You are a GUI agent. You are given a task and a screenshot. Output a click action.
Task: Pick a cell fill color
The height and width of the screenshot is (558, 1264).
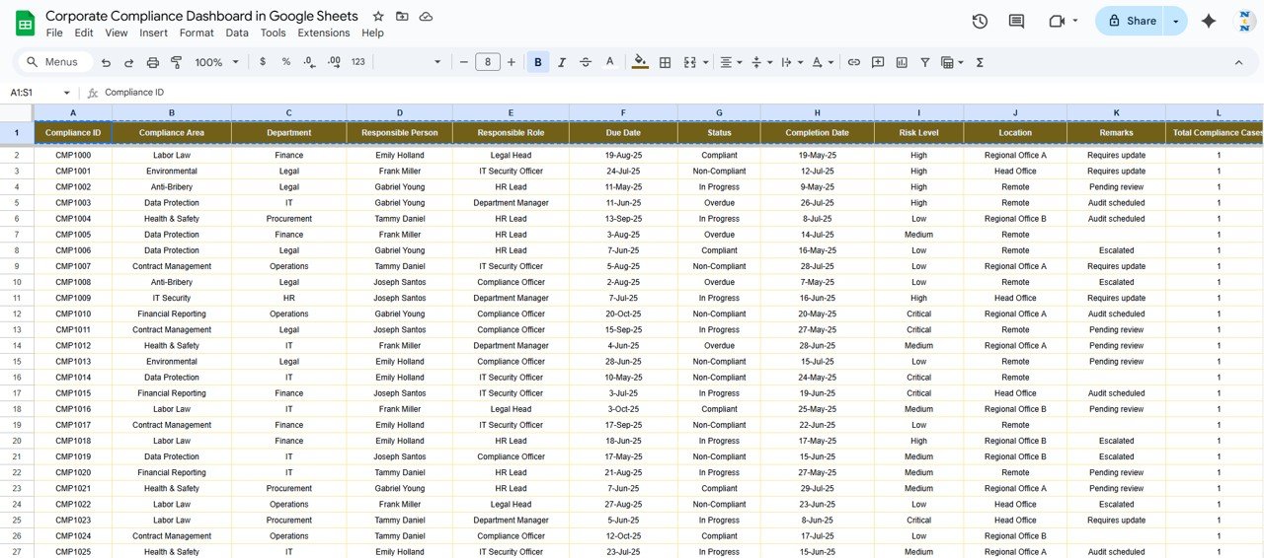click(x=640, y=62)
